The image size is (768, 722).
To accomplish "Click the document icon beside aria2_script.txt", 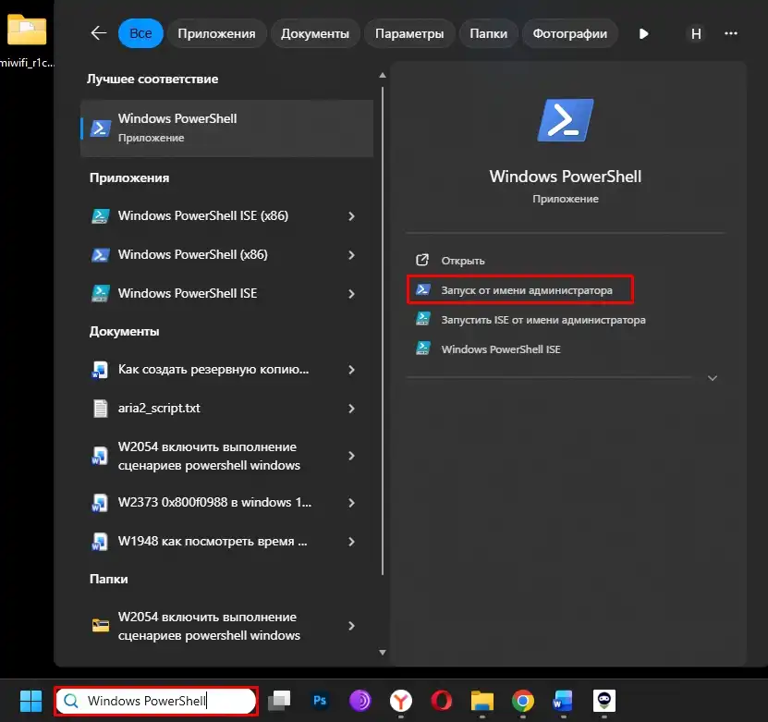I will point(102,408).
